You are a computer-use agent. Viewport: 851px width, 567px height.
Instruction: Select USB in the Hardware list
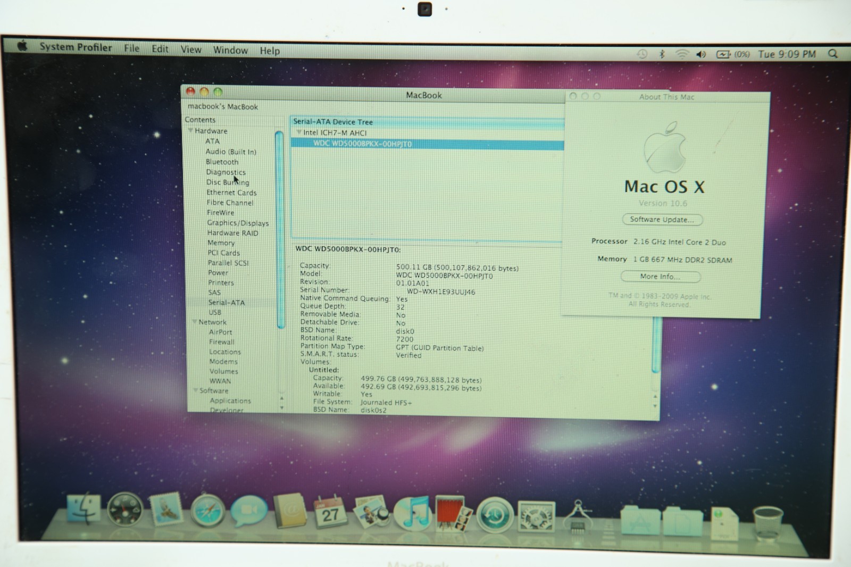click(x=215, y=313)
